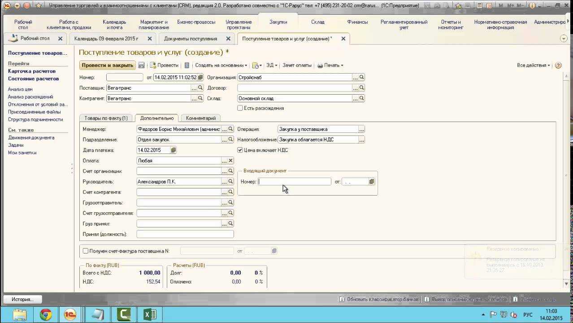Open calendar for Дата платежа field
The image size is (573, 323).
click(174, 150)
